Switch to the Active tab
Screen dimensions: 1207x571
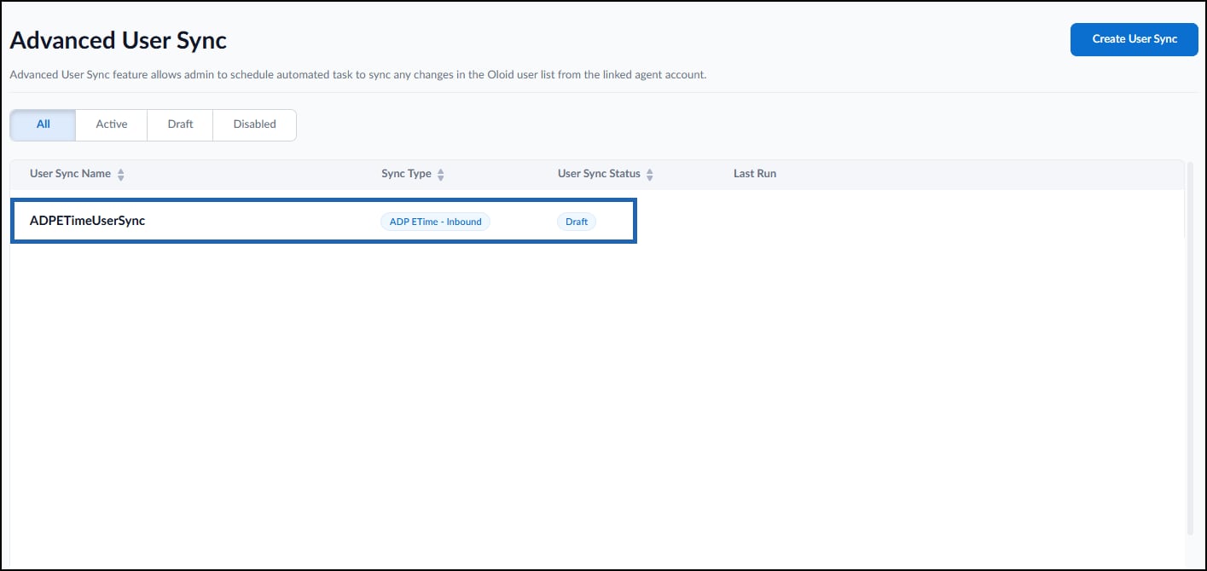112,124
